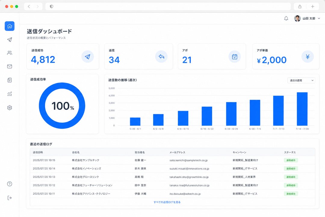Open notifications bell icon
This screenshot has height=217, width=325.
point(286,18)
